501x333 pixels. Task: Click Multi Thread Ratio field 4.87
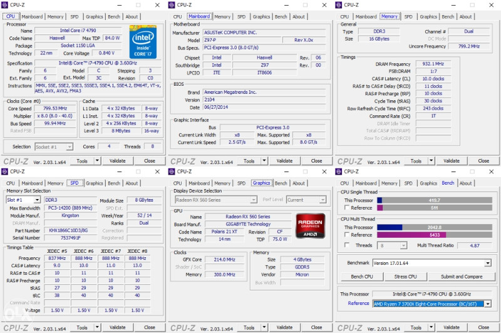pos(475,245)
